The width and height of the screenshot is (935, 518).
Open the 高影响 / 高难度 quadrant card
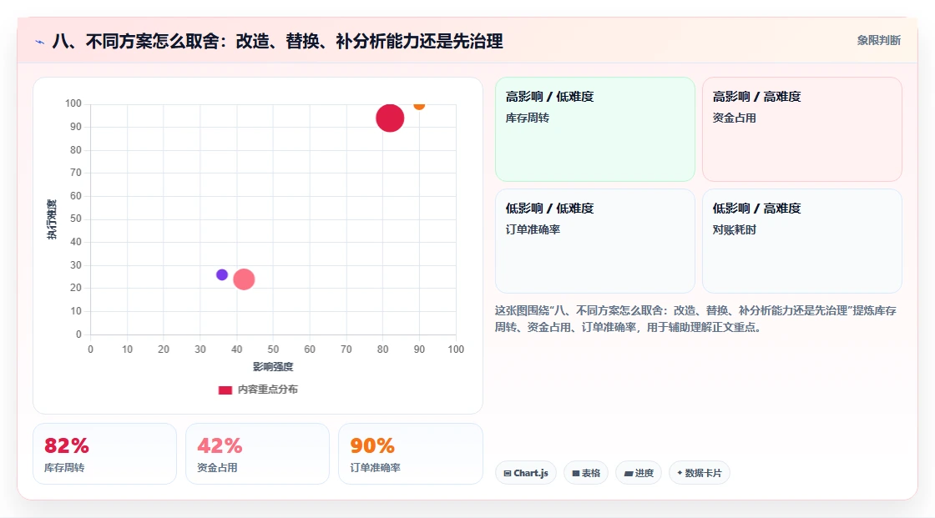[802, 129]
